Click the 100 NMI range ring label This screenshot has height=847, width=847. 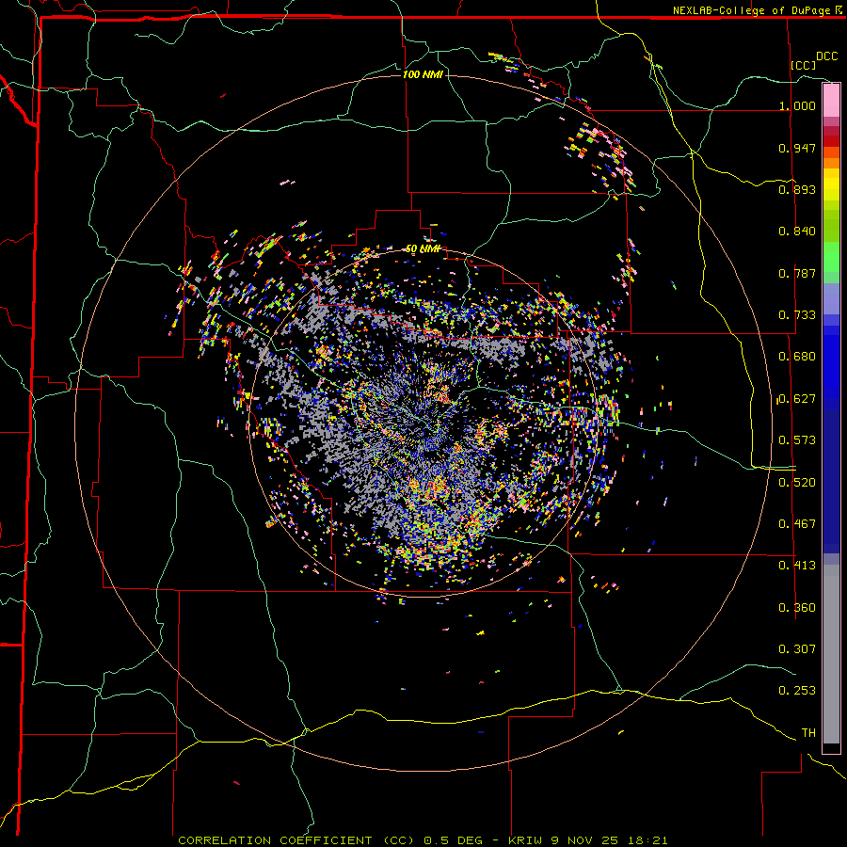pyautogui.click(x=423, y=74)
